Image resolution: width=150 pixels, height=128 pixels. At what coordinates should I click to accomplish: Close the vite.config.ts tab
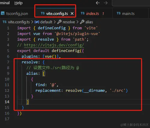coord(72,13)
